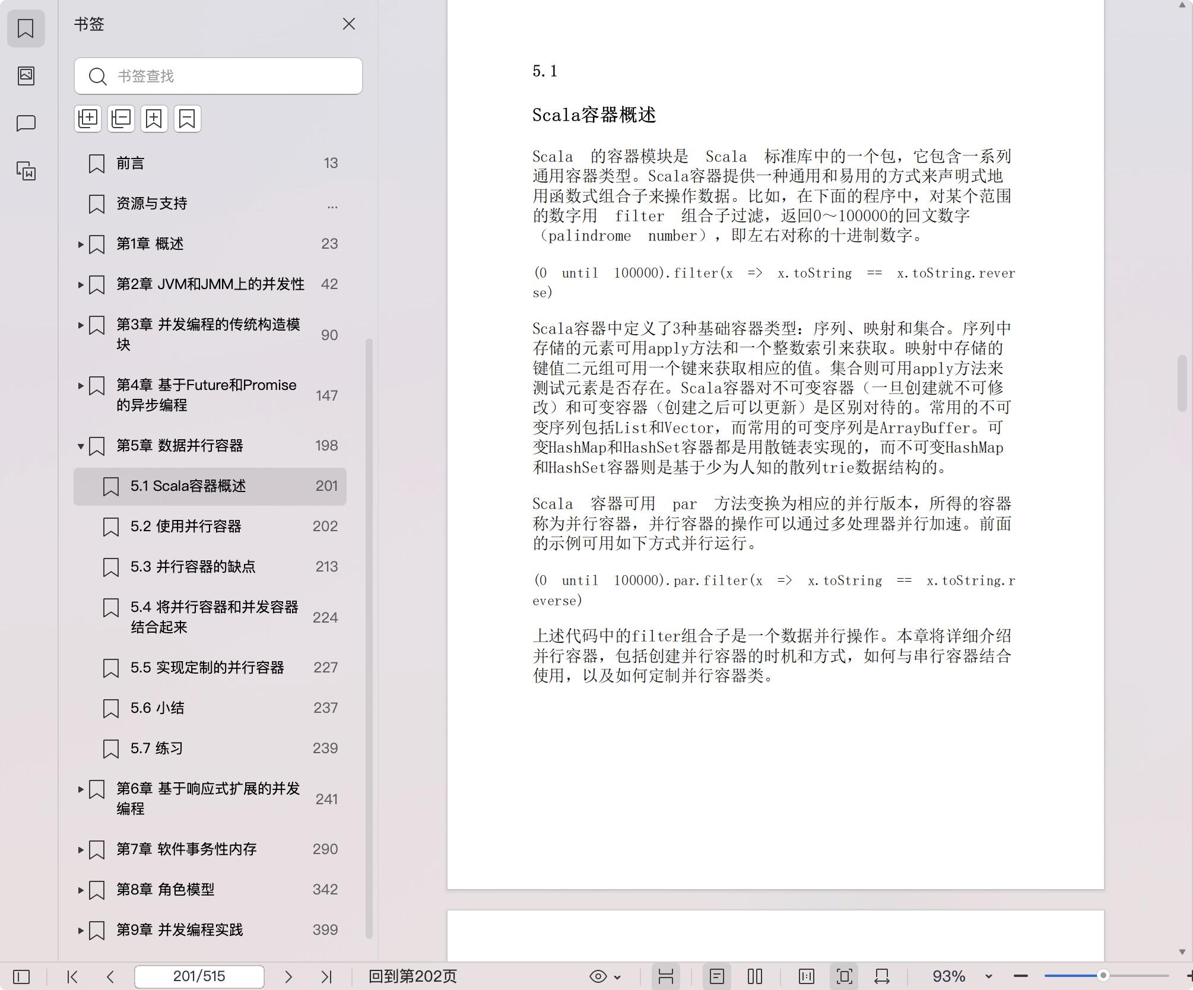Remove bookmark icon in toolbar

point(188,119)
